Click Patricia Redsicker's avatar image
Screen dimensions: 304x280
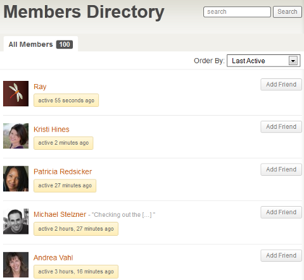click(16, 179)
